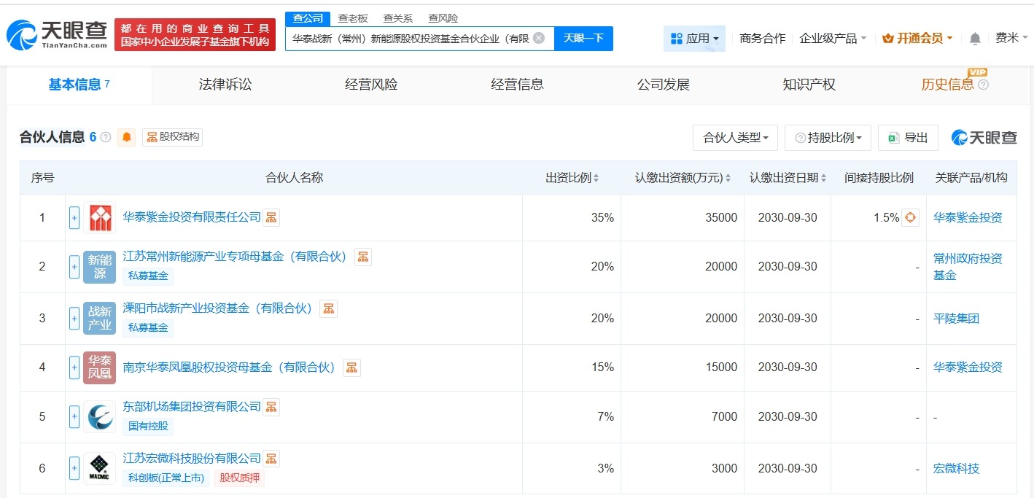Open the 平陵集团 link
This screenshot has width=1034, height=498.
tap(956, 319)
